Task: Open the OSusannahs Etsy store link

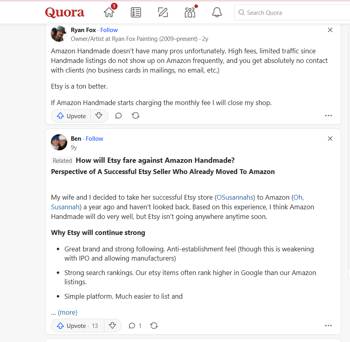Action: 235,197
